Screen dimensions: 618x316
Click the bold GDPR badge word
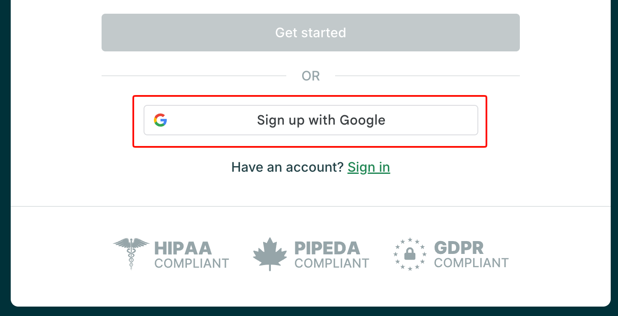(459, 248)
